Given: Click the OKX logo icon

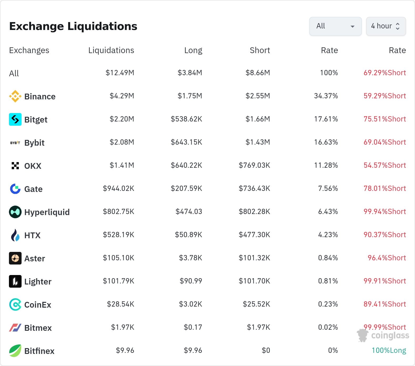Looking at the screenshot, I should pyautogui.click(x=15, y=166).
